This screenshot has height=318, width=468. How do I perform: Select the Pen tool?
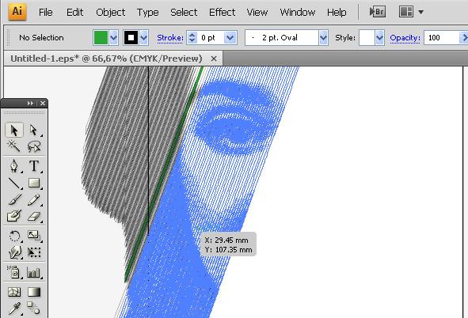click(x=13, y=165)
